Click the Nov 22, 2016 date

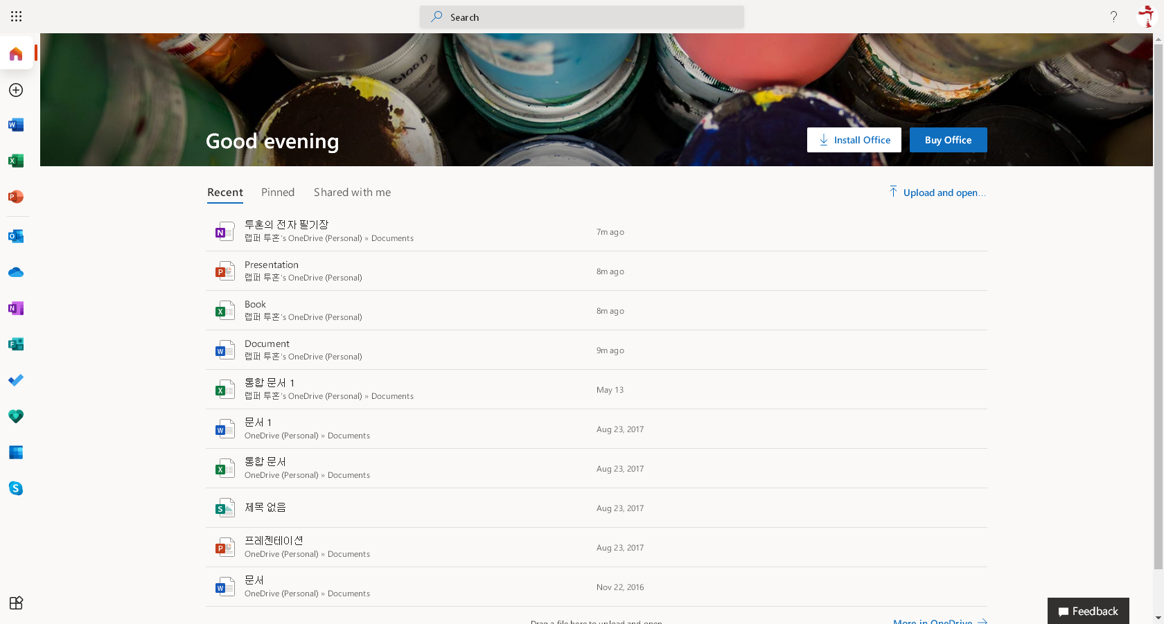tap(620, 587)
